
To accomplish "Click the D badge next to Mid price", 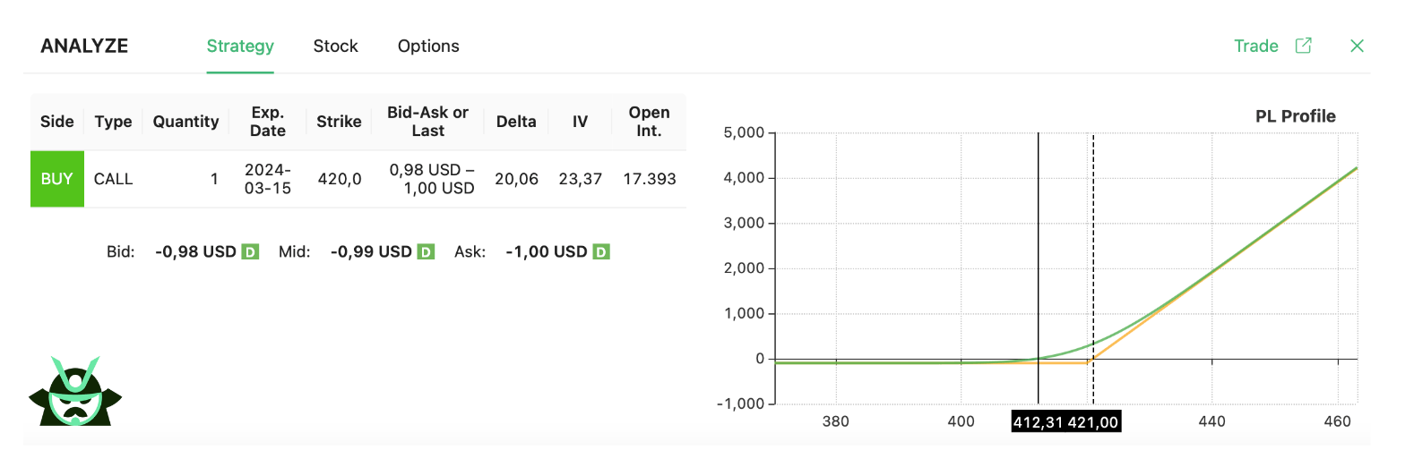I will click(x=427, y=252).
